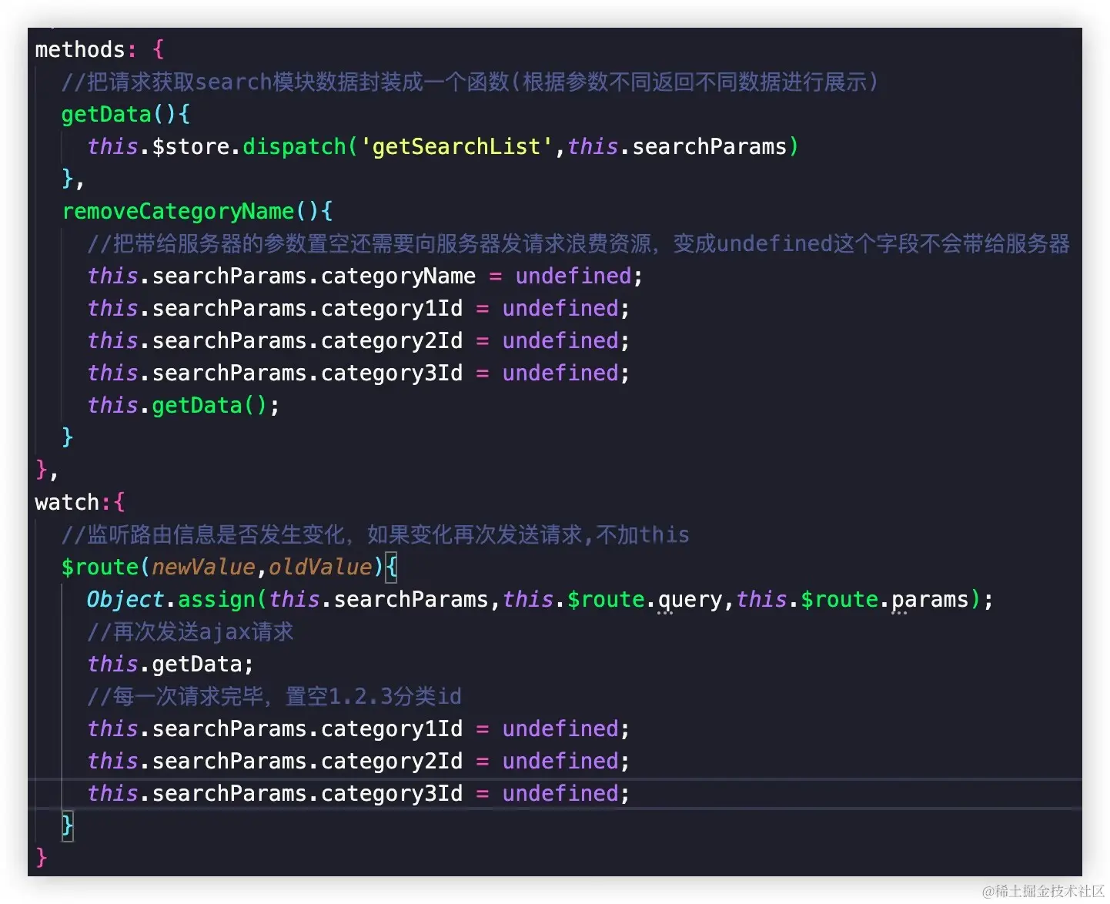Click "searchParams" argument in the dispatch call
Image resolution: width=1110 pixels, height=904 pixels.
[x=709, y=147]
